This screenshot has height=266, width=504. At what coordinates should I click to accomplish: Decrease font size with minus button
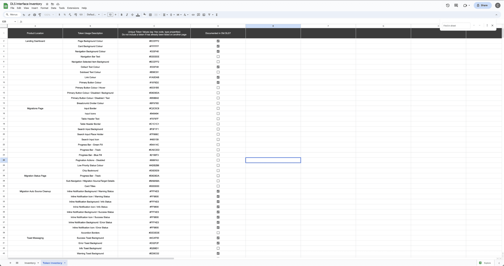(x=105, y=15)
